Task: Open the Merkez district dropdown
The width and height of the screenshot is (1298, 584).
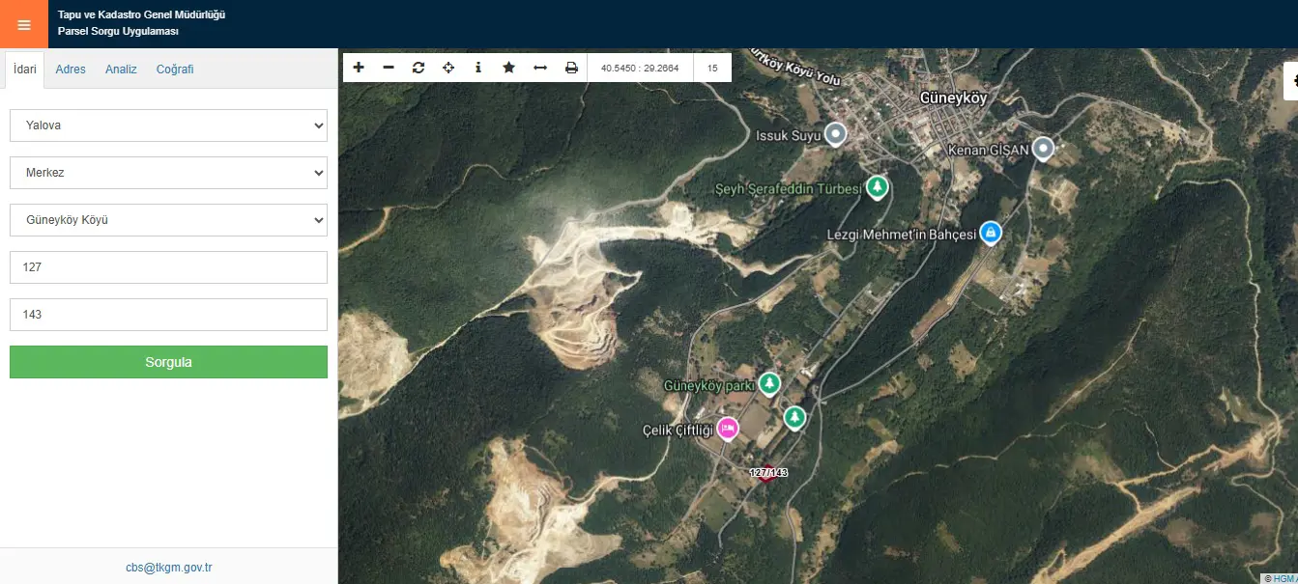Action: pos(168,173)
